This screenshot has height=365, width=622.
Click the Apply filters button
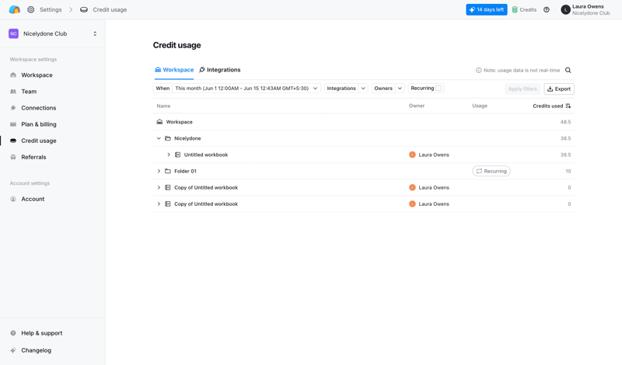[522, 89]
